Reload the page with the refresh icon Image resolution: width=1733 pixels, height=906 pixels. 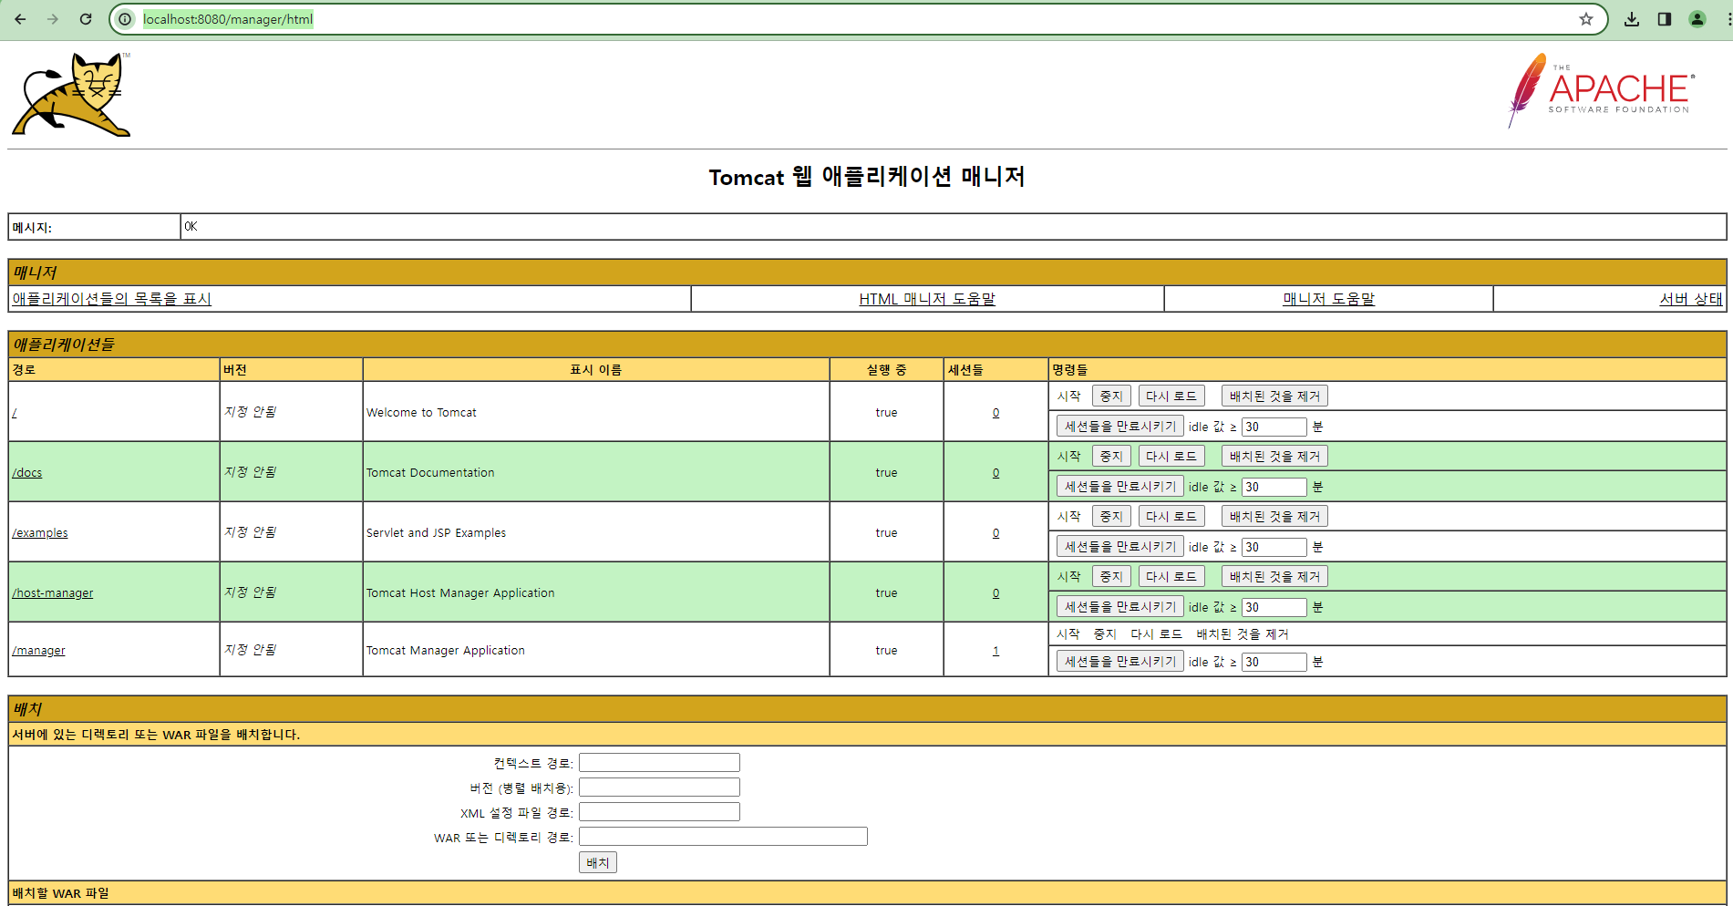(x=86, y=19)
